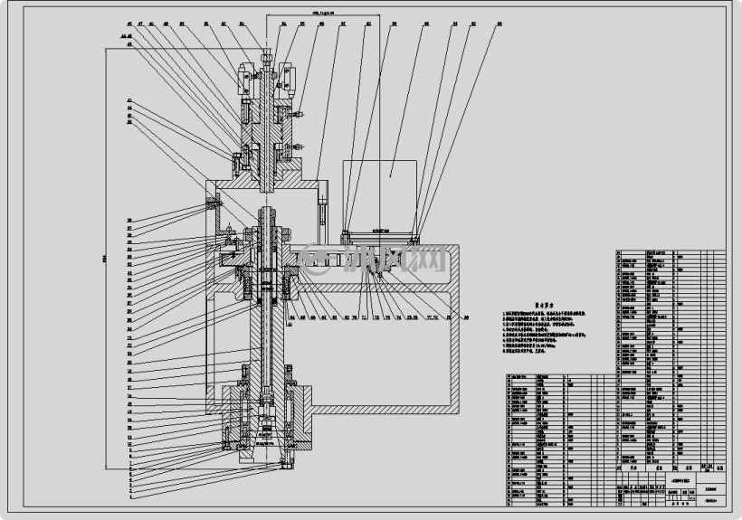Select the hex nut atop the spindle
This screenshot has height=520, width=742.
coord(266,58)
